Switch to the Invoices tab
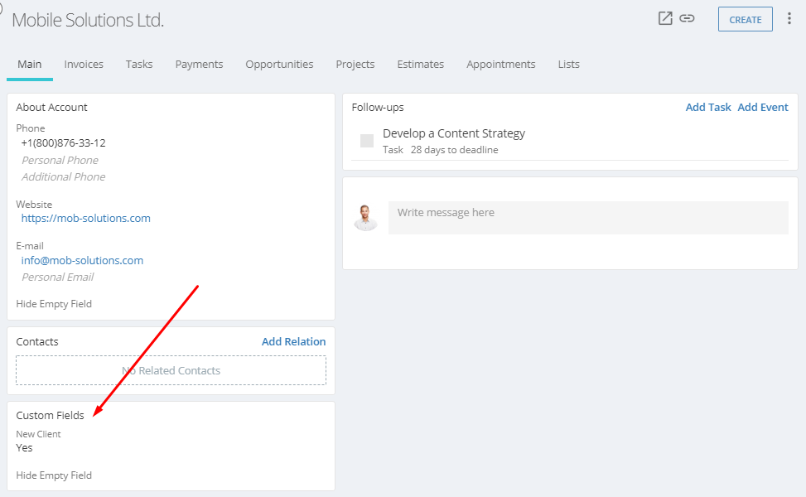 [x=84, y=65]
